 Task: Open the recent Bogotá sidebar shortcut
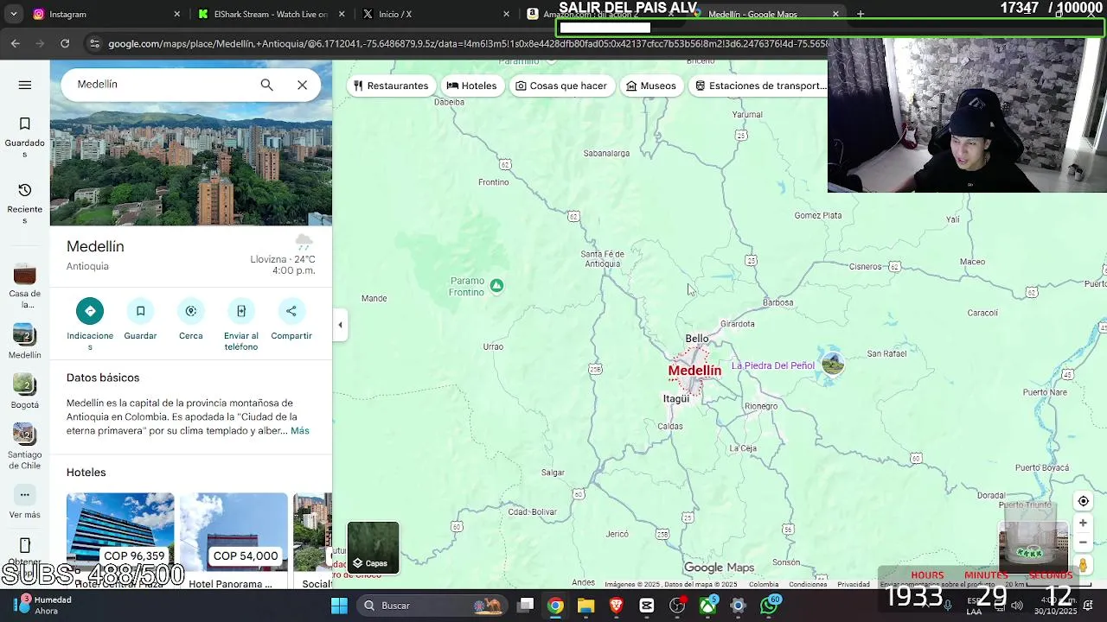click(x=25, y=384)
